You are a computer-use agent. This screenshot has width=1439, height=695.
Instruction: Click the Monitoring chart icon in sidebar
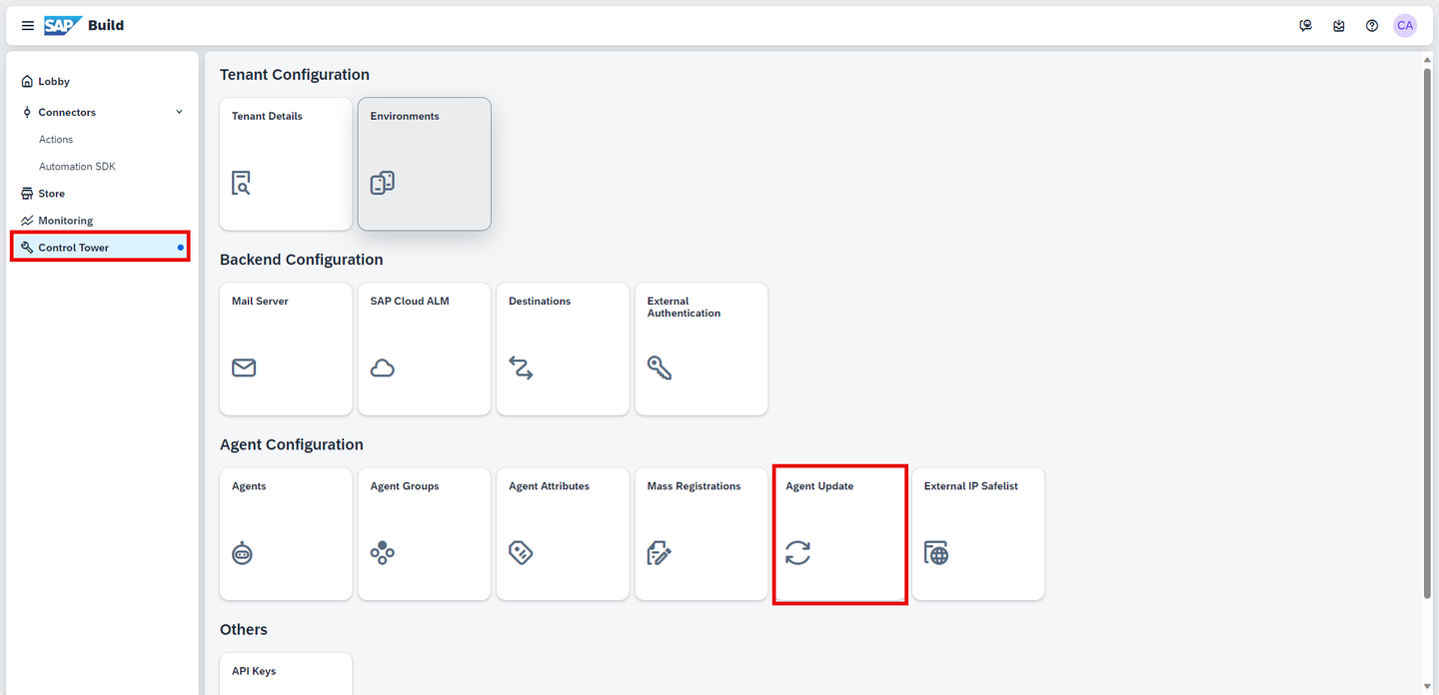27,221
